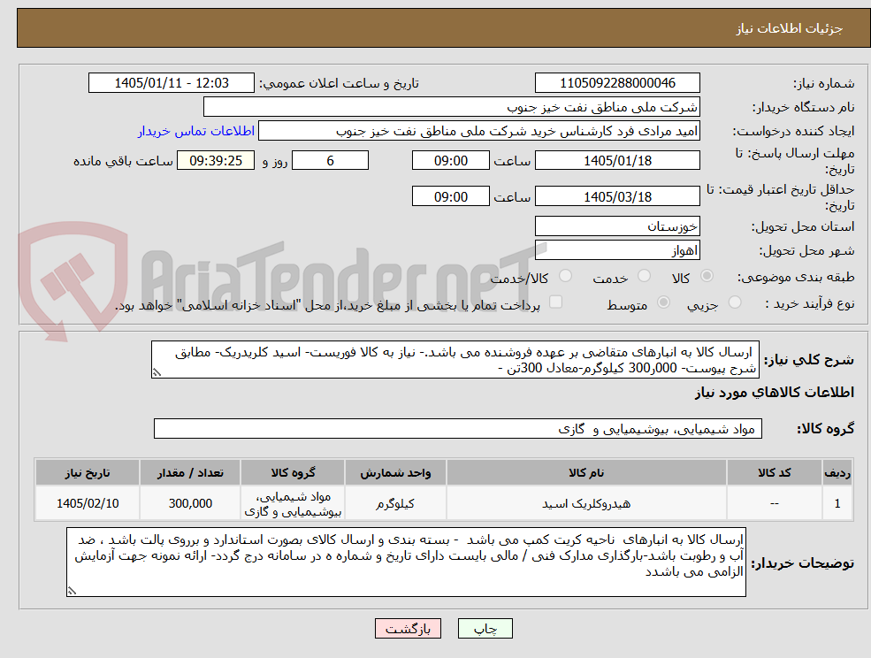Click the price validity date 1405/03/18
Image resolution: width=871 pixels, height=658 pixels.
617,196
